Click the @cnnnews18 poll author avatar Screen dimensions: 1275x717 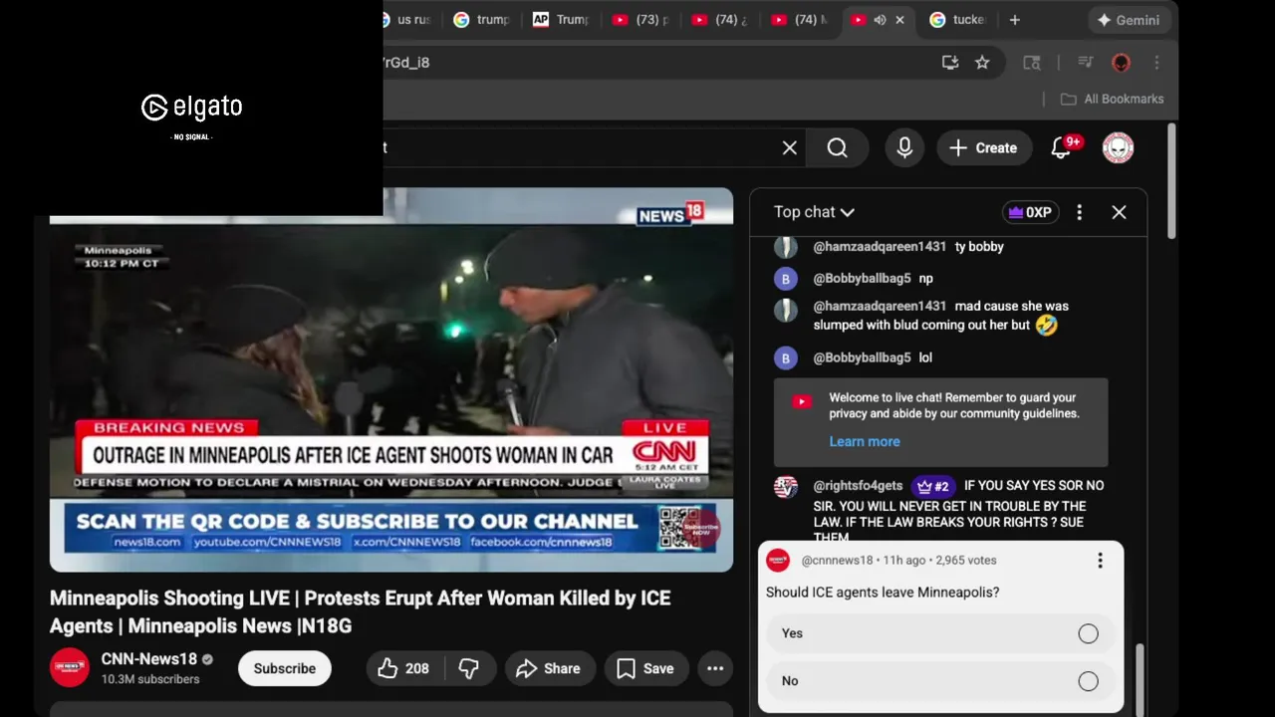(778, 561)
